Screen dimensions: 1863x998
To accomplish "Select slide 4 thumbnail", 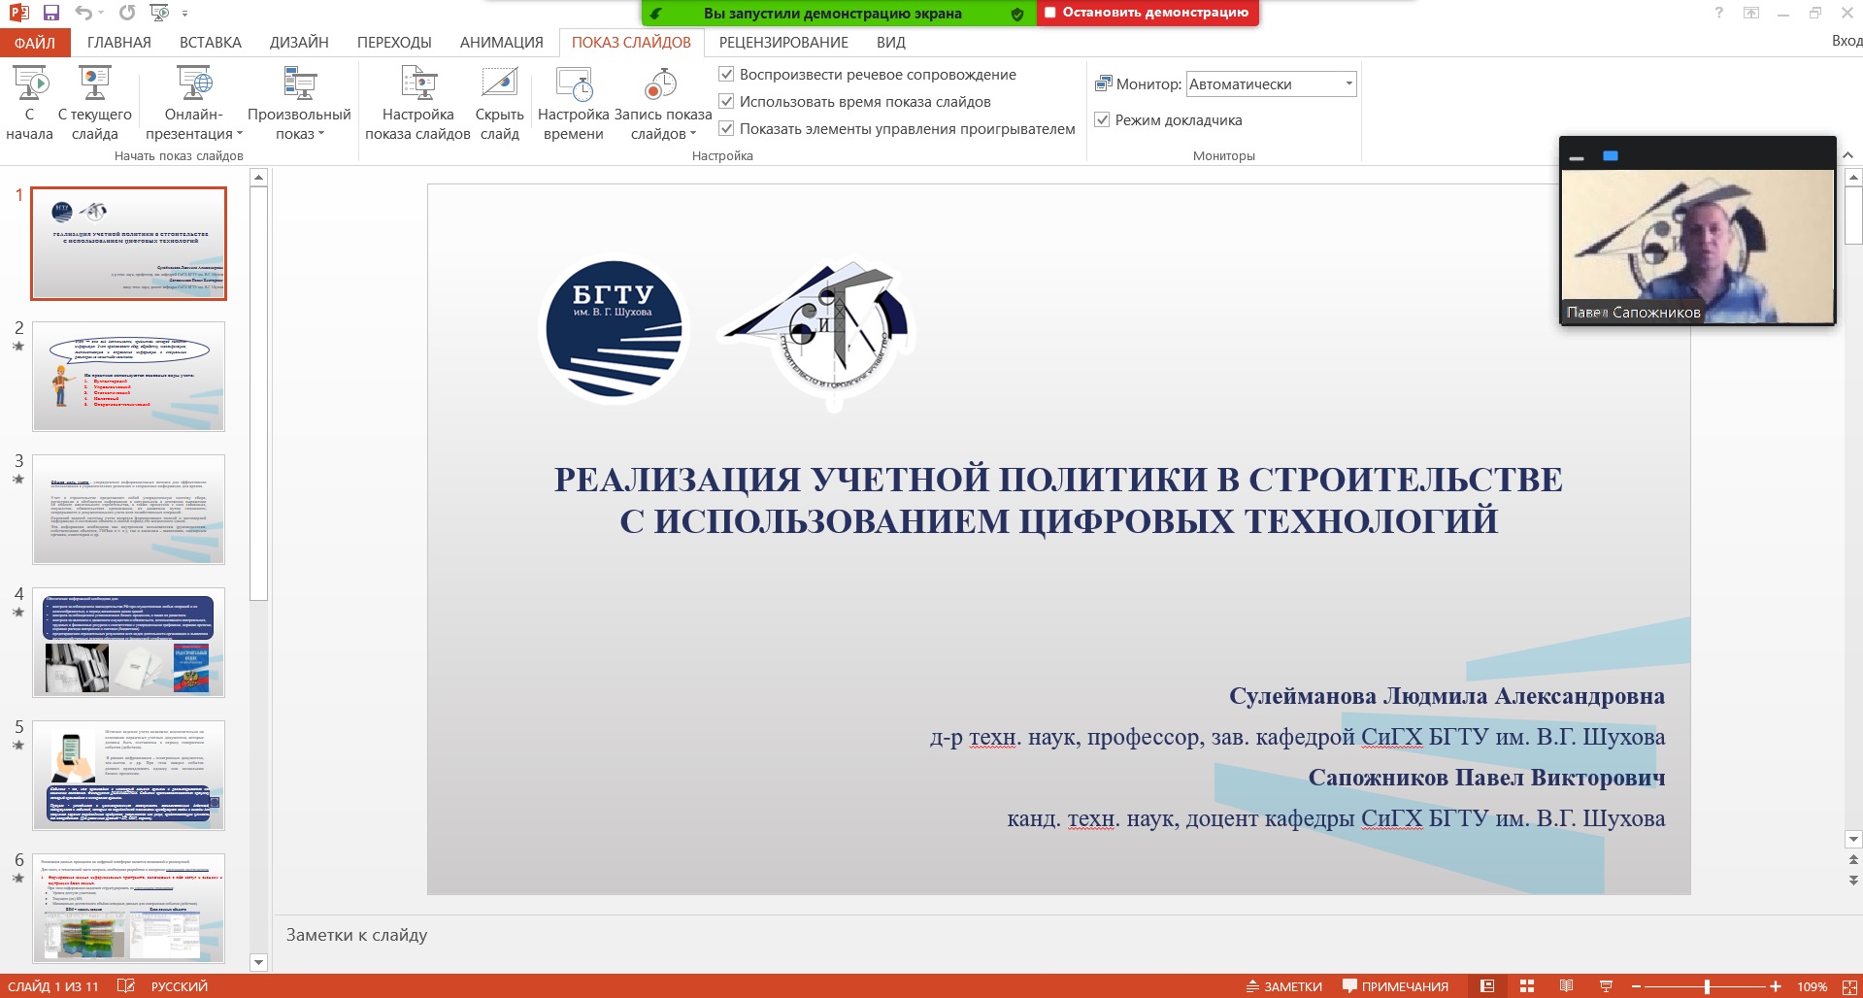I will [x=129, y=643].
